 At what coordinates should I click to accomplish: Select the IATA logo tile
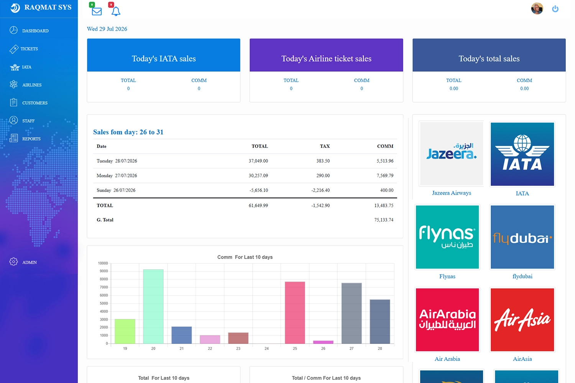pyautogui.click(x=522, y=154)
